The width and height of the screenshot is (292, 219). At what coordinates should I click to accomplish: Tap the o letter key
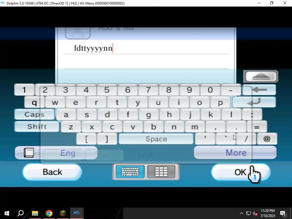point(200,102)
